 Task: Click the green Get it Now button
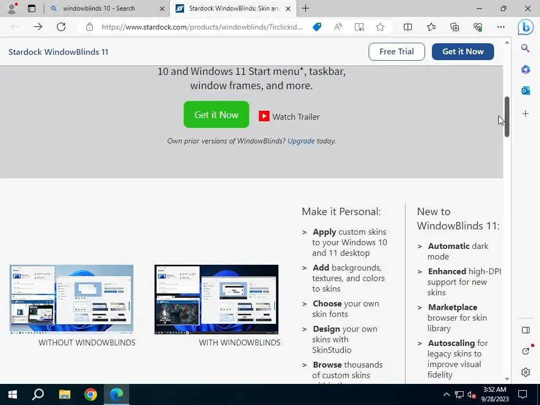point(216,114)
